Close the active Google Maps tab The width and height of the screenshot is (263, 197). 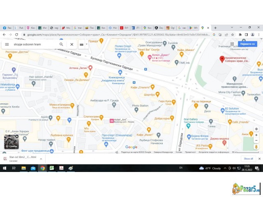(208, 28)
